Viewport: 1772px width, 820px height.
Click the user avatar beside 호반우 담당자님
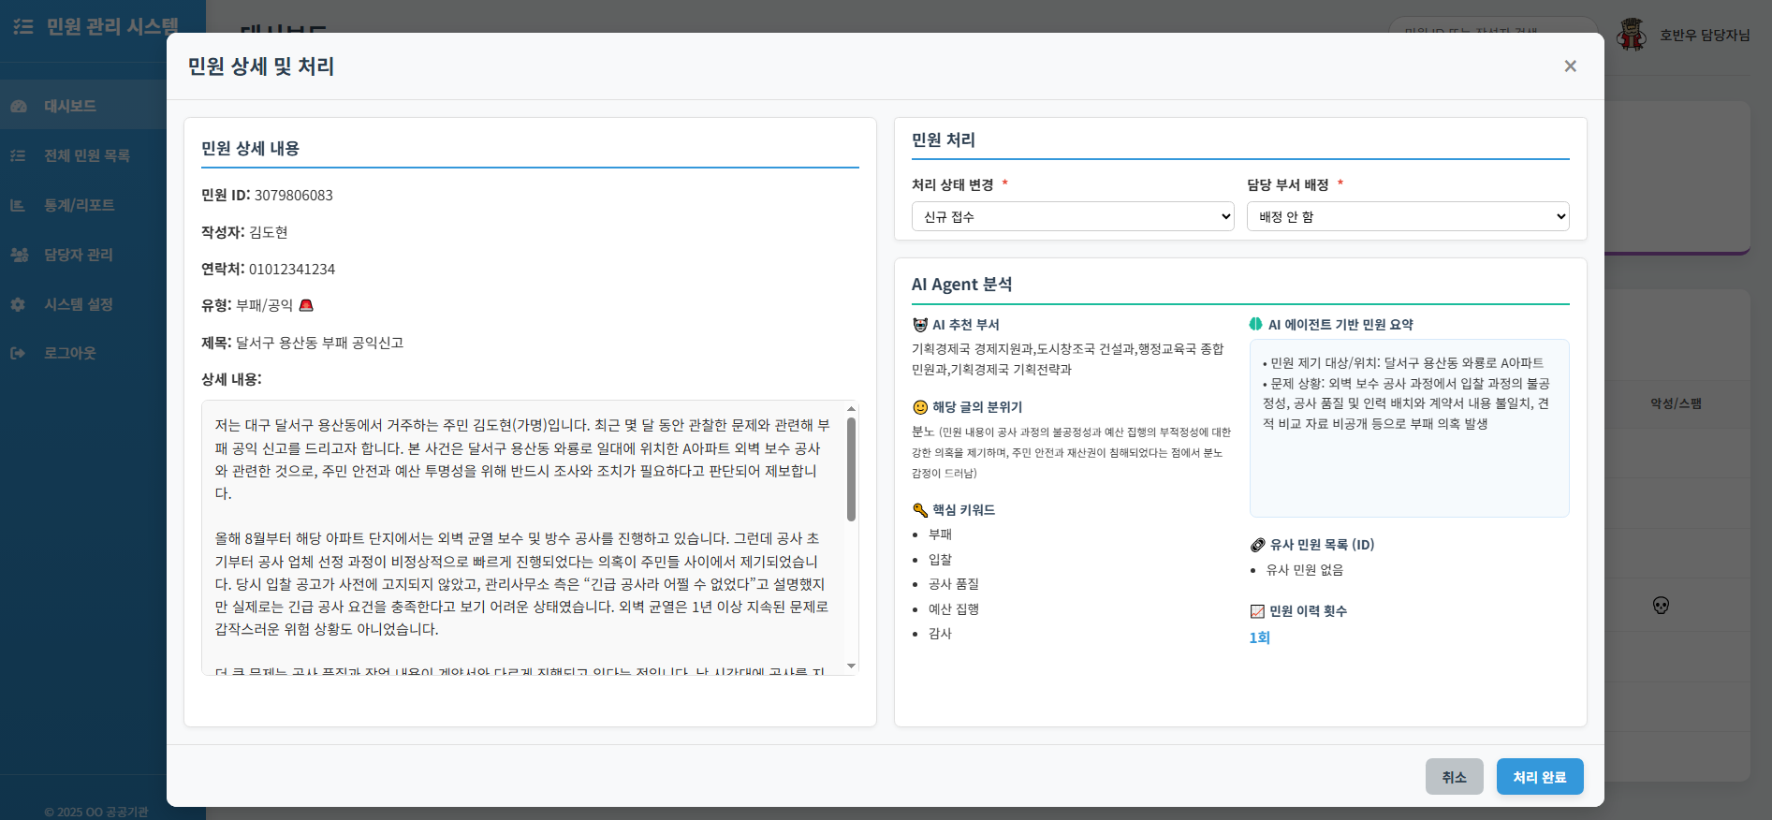pos(1632,35)
